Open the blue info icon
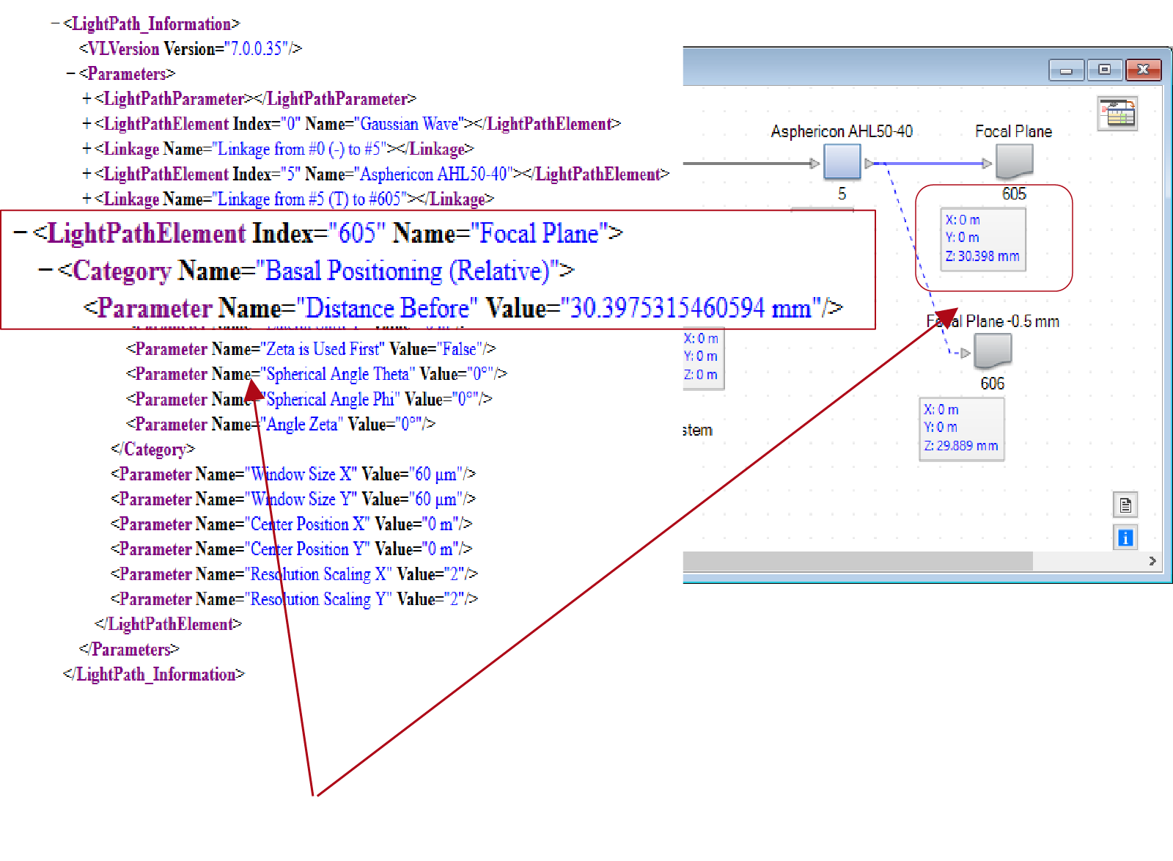Image resolution: width=1173 pixels, height=861 pixels. coord(1125,538)
